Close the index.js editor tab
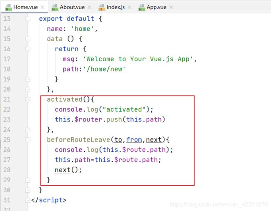 point(128,7)
